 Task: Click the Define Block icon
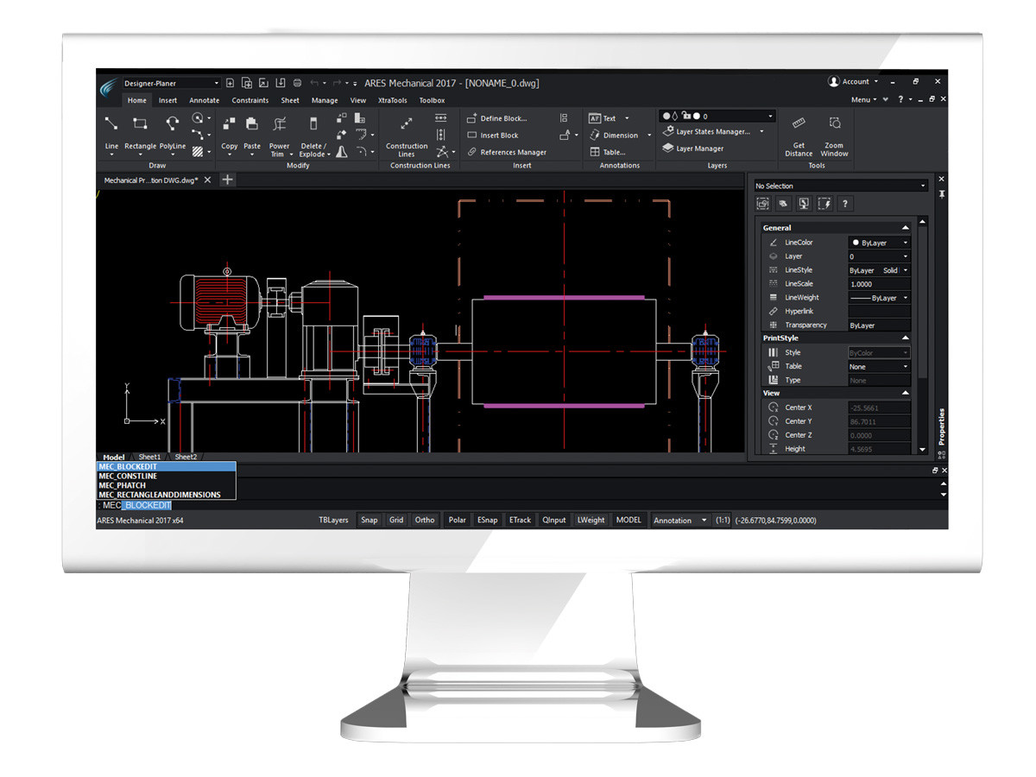[472, 118]
